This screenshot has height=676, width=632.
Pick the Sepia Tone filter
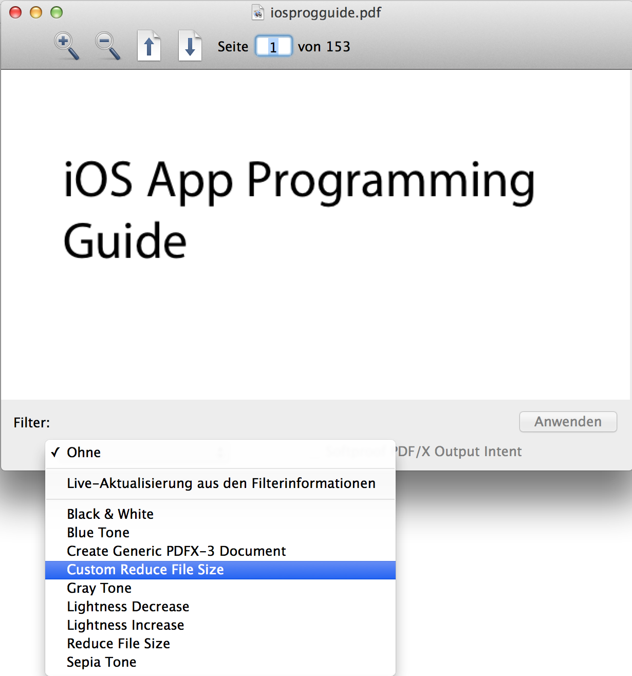pos(220,662)
